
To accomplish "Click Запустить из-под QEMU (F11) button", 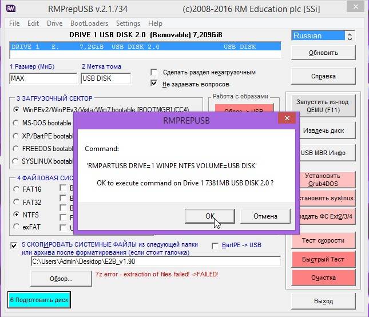I will tap(323, 106).
